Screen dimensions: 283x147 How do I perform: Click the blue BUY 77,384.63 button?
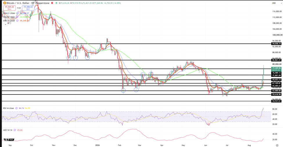[x=28, y=8]
